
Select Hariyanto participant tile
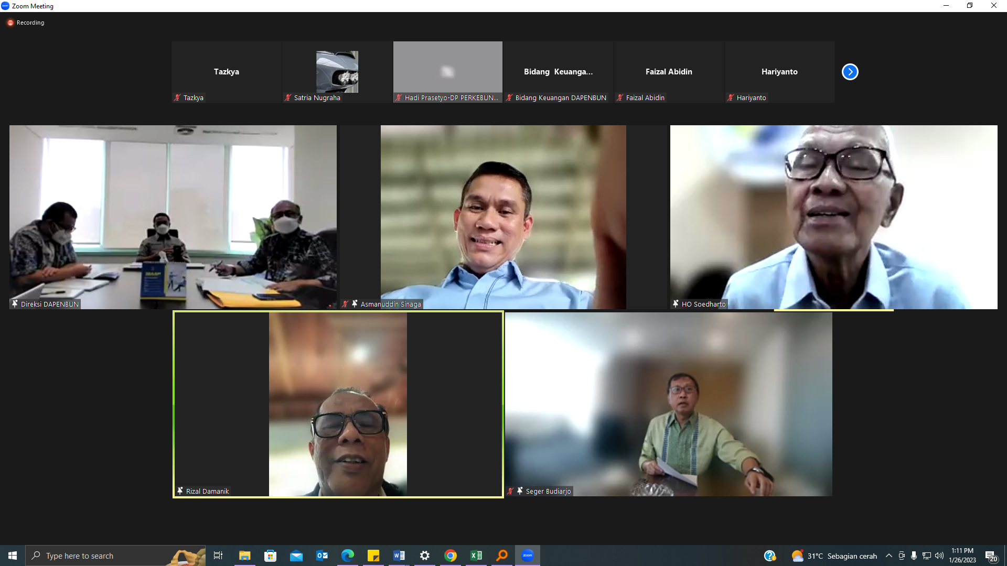(779, 72)
